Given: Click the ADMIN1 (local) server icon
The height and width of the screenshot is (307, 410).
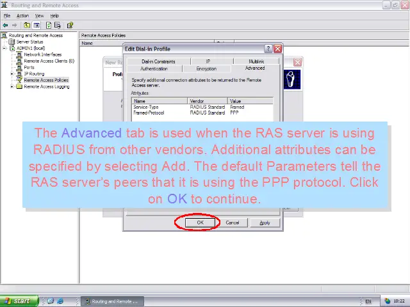Looking at the screenshot, I should click(x=13, y=49).
